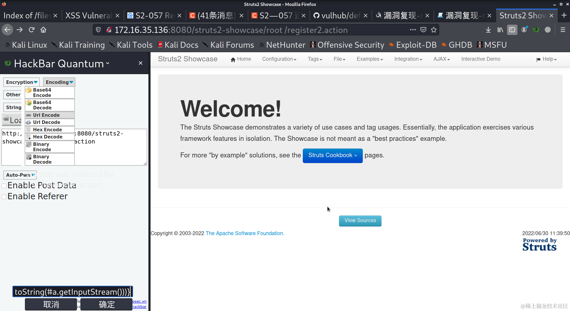This screenshot has height=311, width=570.
Task: Open the Library bookshelf icon
Action: point(500,30)
